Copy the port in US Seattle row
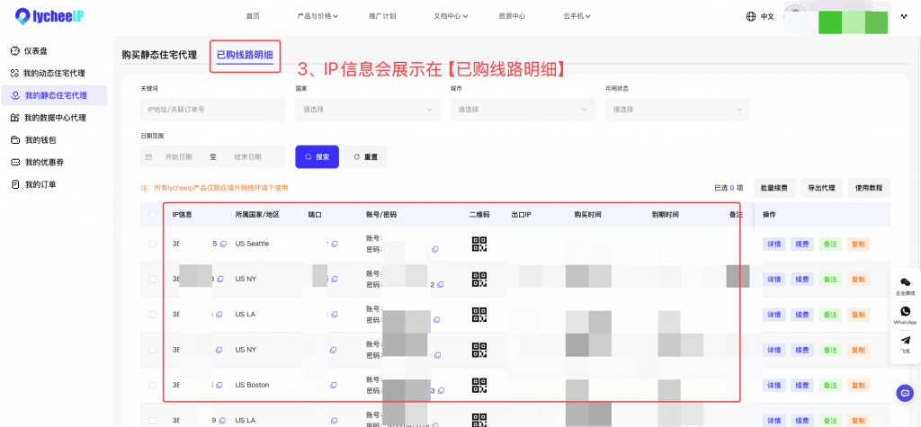 pyautogui.click(x=334, y=244)
